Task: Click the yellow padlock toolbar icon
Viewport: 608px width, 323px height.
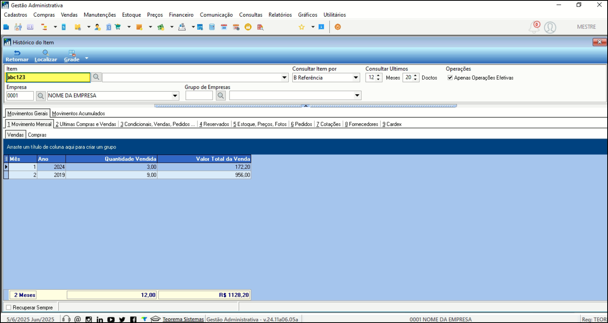Action: [x=248, y=27]
